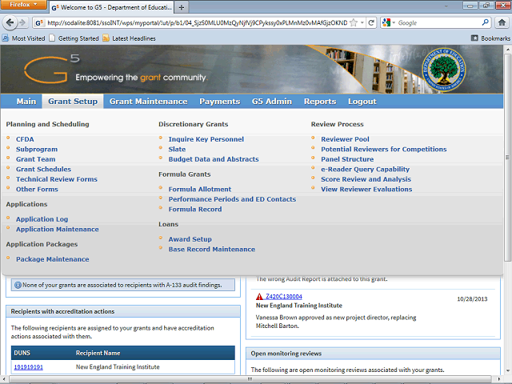The width and height of the screenshot is (512, 384).
Task: Open Performance Periods and ED Contacts
Action: tap(232, 199)
